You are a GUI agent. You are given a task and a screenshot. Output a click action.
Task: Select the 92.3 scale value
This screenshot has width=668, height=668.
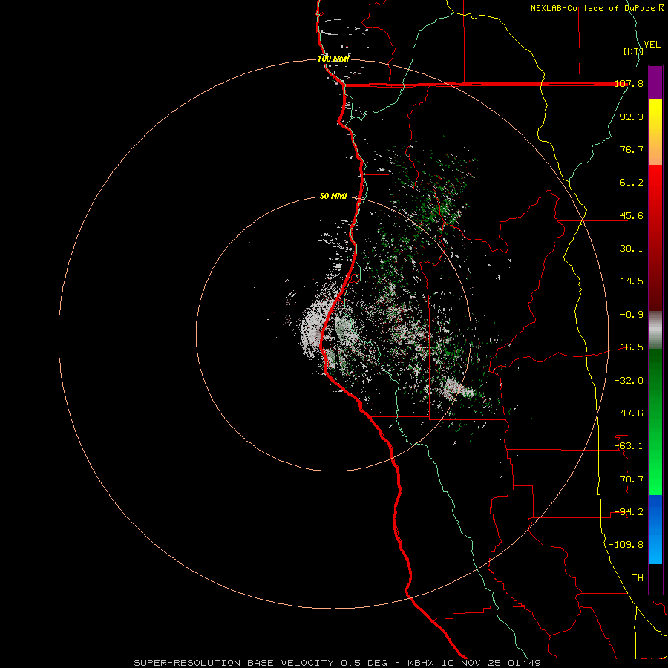point(632,117)
